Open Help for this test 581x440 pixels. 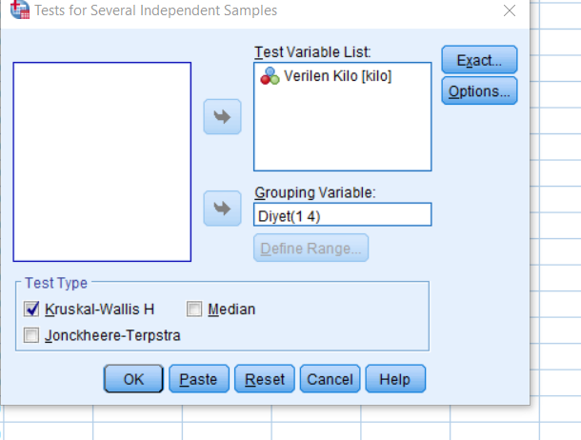pyautogui.click(x=394, y=379)
